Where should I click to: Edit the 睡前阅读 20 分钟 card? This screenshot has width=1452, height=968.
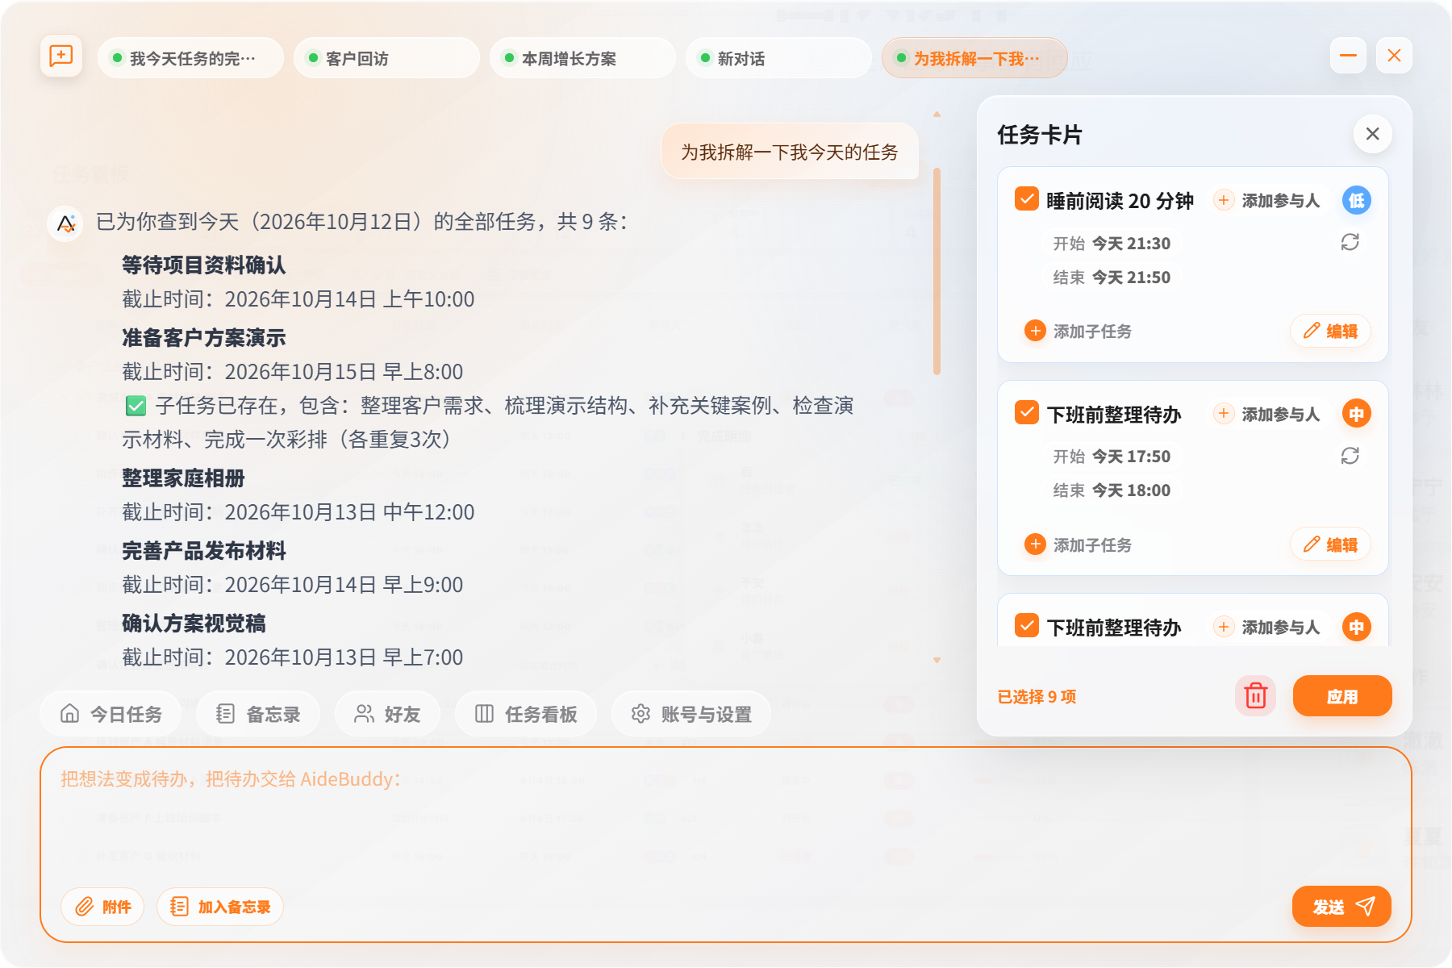click(x=1330, y=331)
